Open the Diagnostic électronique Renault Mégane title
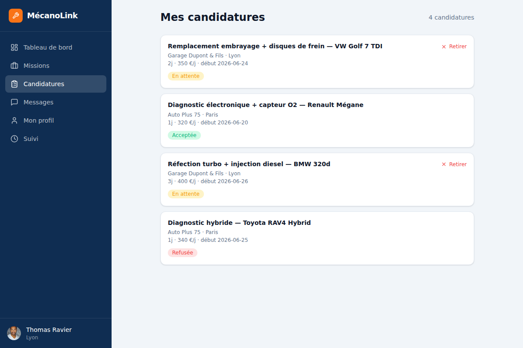The width and height of the screenshot is (523, 348). click(x=265, y=105)
